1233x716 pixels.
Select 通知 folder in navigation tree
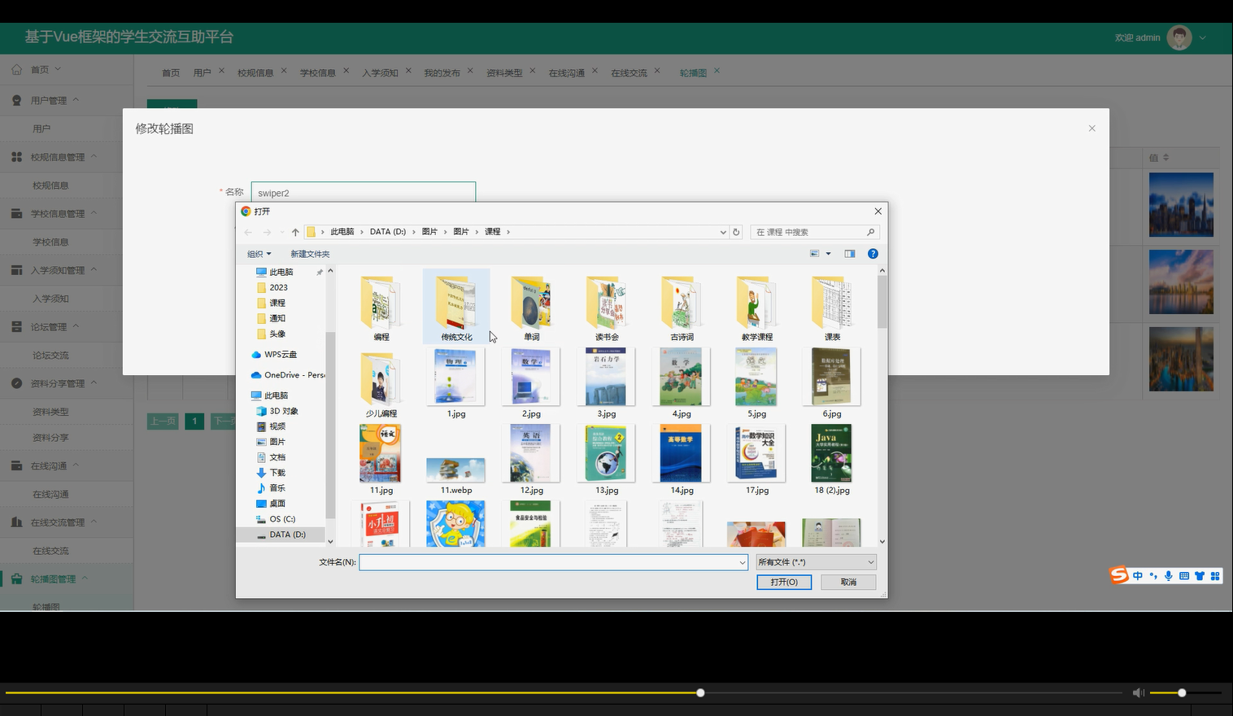pyautogui.click(x=277, y=318)
